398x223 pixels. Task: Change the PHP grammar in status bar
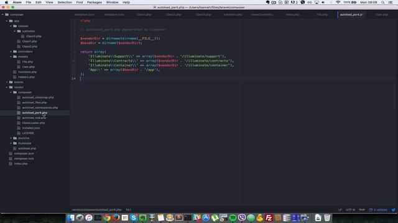(362, 209)
